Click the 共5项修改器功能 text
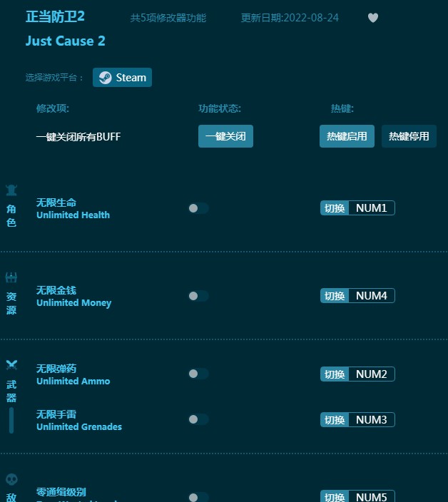Viewport: 448px width, 502px height. tap(168, 18)
